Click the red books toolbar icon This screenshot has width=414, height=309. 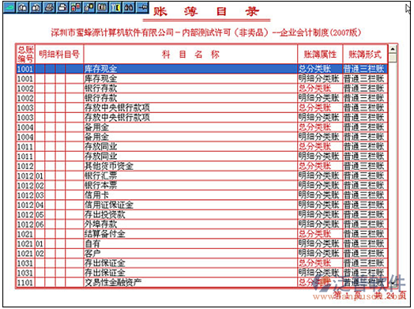pos(76,8)
